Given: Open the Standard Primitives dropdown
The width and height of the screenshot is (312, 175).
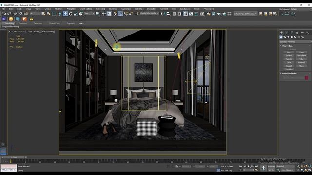Looking at the screenshot, I should pyautogui.click(x=295, y=42).
